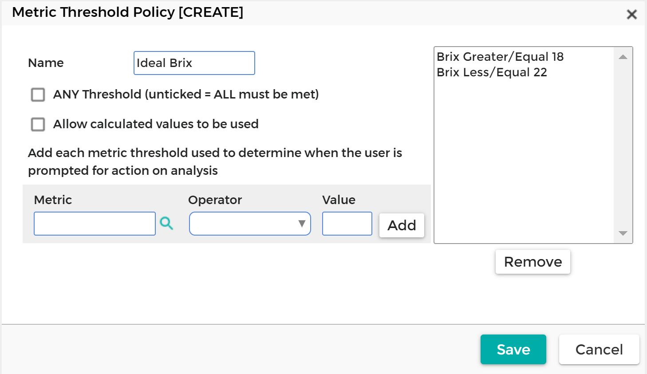This screenshot has width=647, height=374.
Task: Click into the Metric input field
Action: 95,224
